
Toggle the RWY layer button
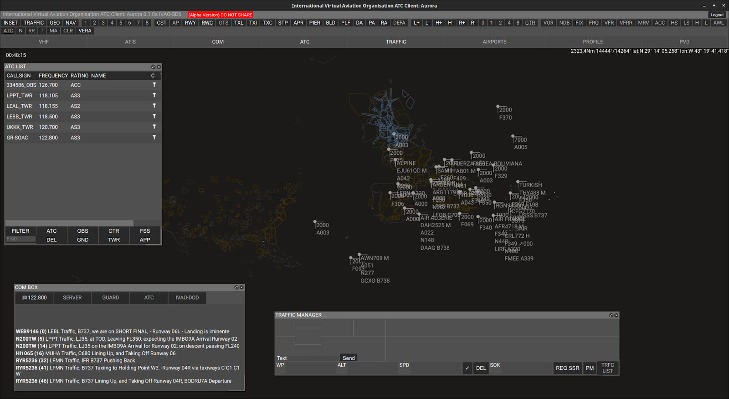[x=190, y=23]
